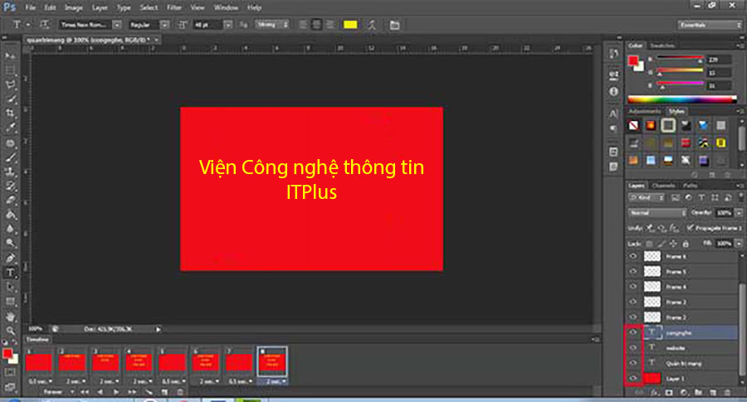Play the timeline animation
This screenshot has width=747, height=402.
coord(115,390)
